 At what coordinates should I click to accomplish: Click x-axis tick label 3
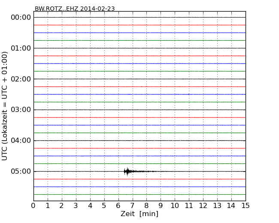point(76,206)
